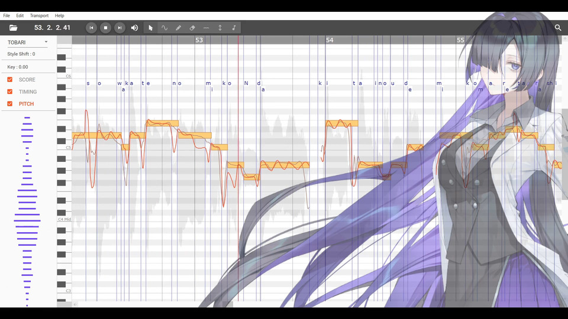
Task: Click the vertical scrollbar up arrow
Action: [x=564, y=38]
